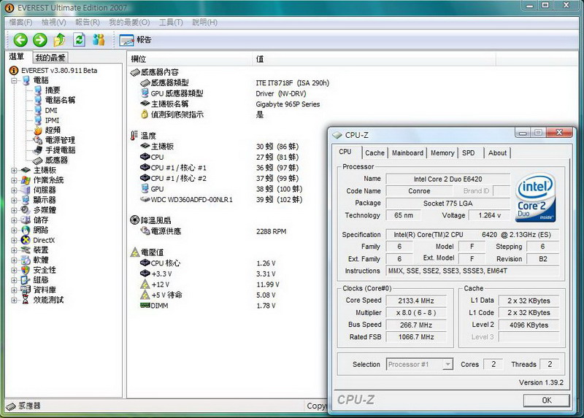This screenshot has height=418, width=584.
Task: Select the 電源供應 2288 RPM row
Action: [213, 231]
